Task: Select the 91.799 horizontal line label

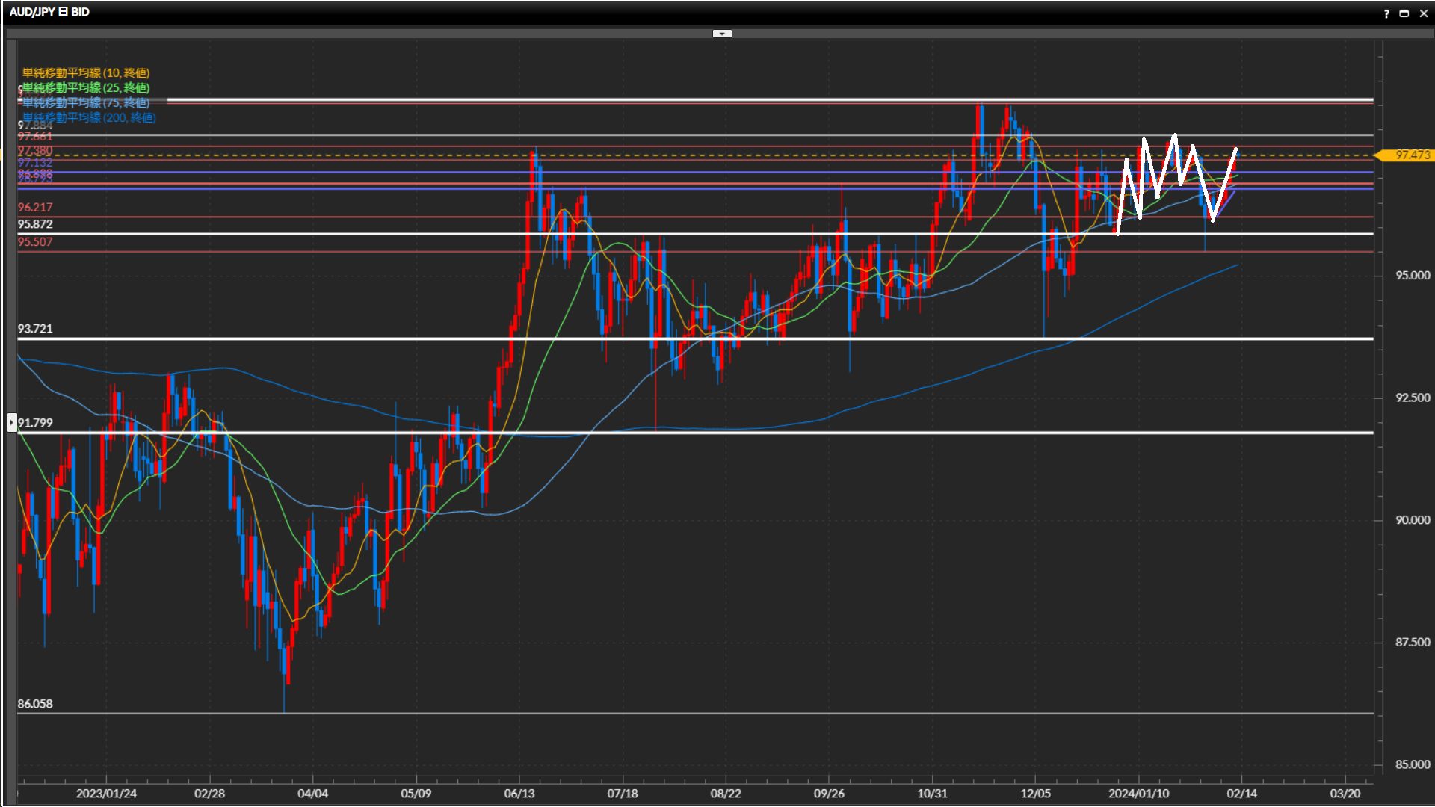Action: (35, 423)
